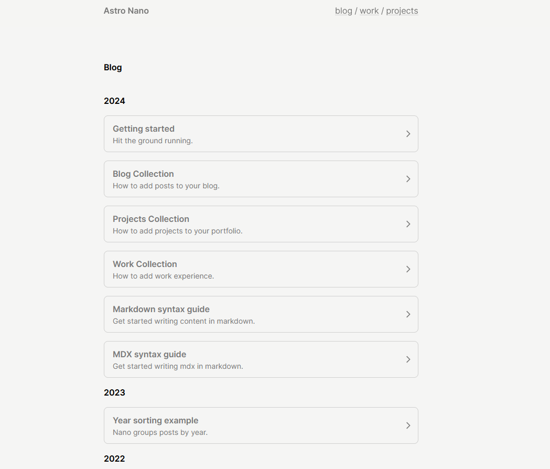
Task: Open the Blog Collection post title
Action: (143, 174)
